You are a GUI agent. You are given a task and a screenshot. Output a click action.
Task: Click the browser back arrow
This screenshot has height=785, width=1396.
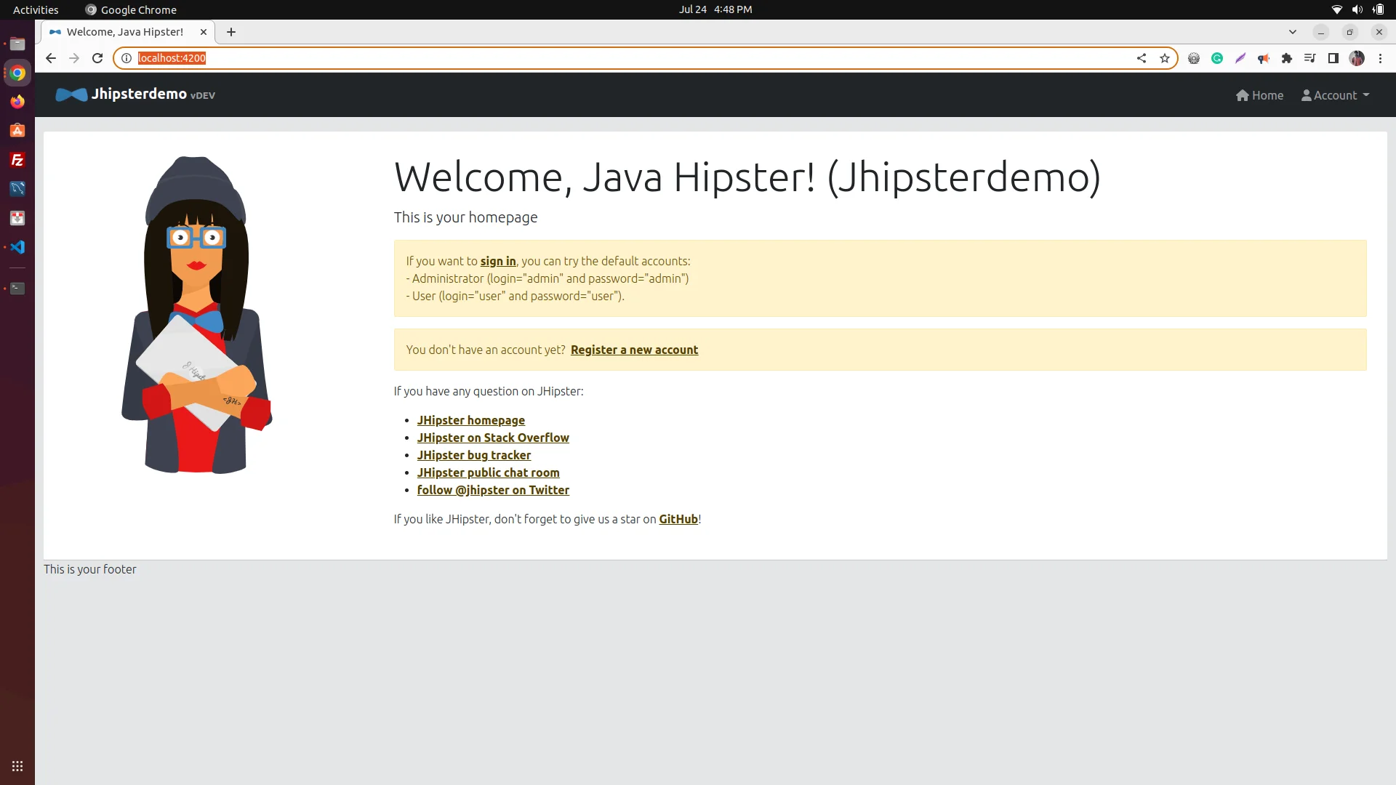click(x=50, y=58)
